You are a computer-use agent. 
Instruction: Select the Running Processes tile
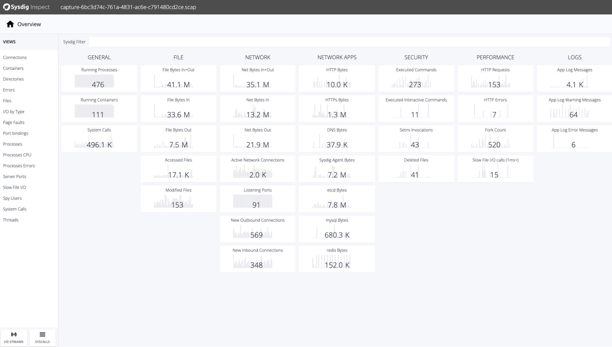click(x=99, y=79)
